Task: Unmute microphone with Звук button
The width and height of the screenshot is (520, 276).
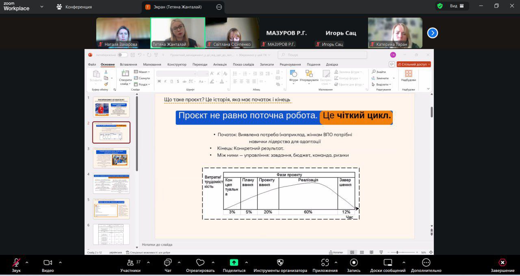Action: click(16, 263)
